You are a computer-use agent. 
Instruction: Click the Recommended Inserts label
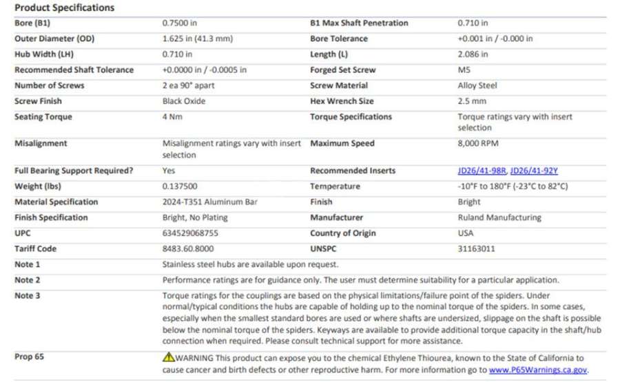coord(353,171)
